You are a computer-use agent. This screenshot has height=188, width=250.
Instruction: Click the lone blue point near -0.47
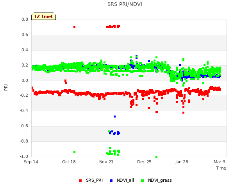click(114, 117)
